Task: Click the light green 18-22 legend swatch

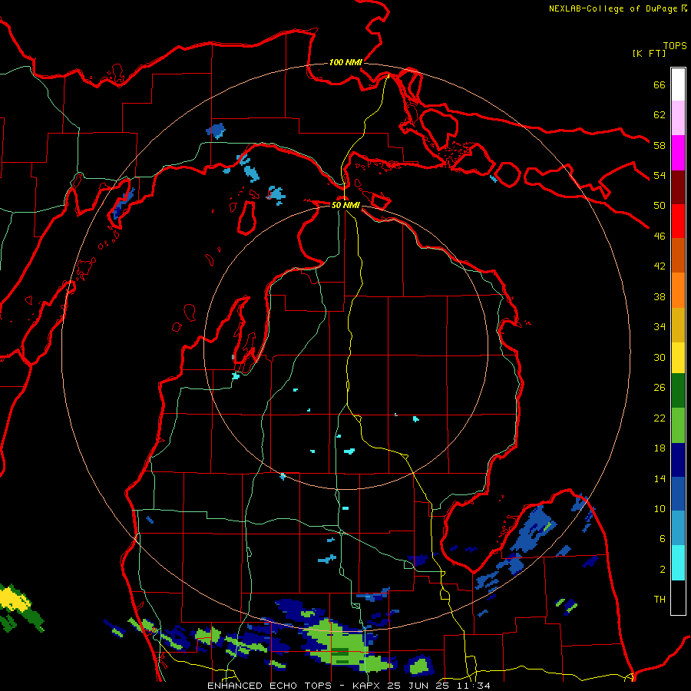Action: [x=678, y=425]
